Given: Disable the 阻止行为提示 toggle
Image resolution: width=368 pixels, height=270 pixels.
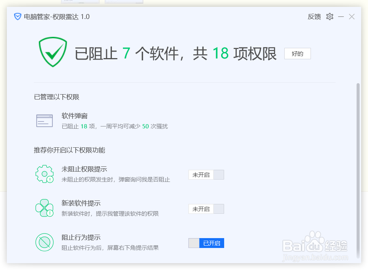Looking at the screenshot, I should click(x=206, y=243).
